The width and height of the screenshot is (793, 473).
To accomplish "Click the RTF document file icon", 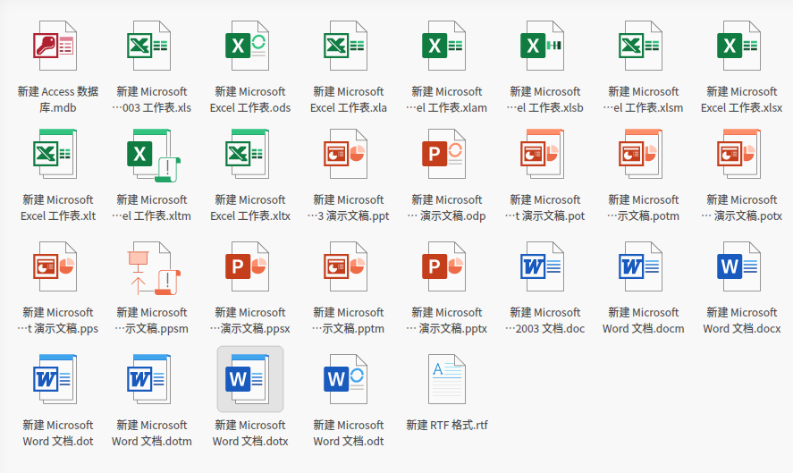I will 447,379.
